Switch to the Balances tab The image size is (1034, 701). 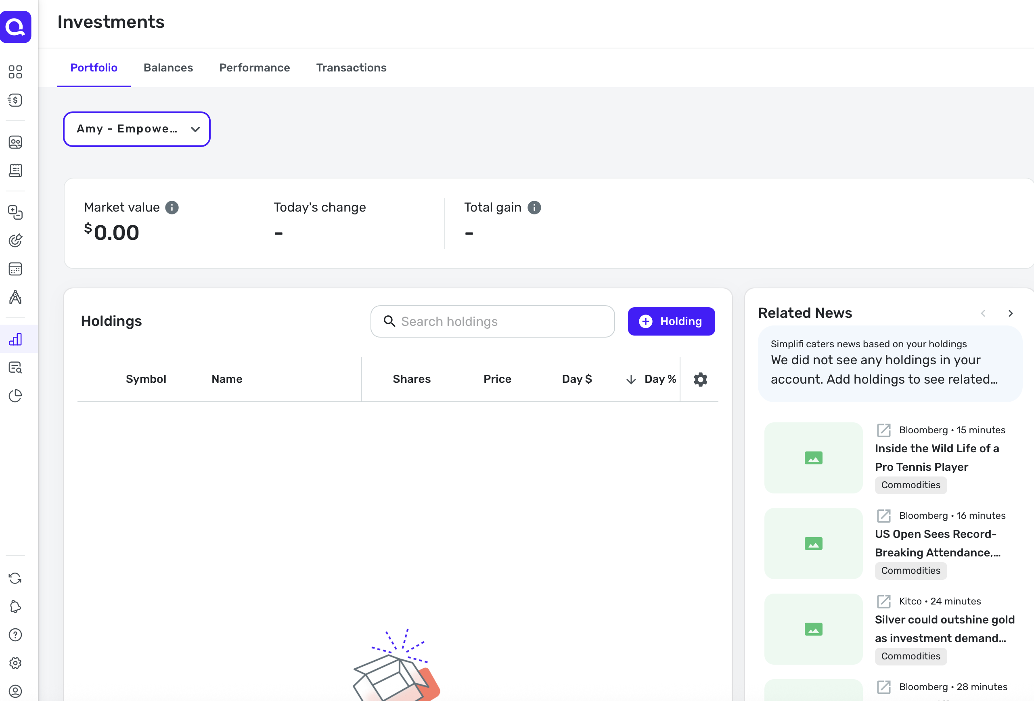pyautogui.click(x=168, y=68)
